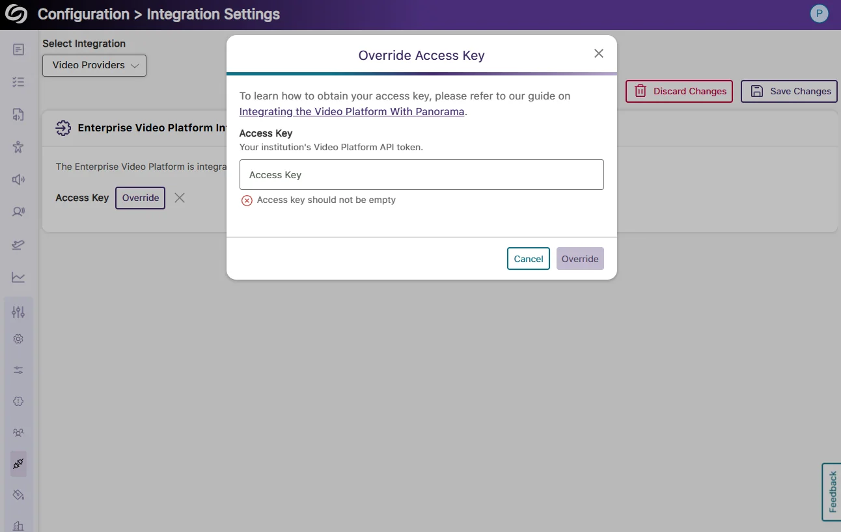Click the paint bucket branding icon
Screen dimensions: 841x532
pyautogui.click(x=18, y=495)
